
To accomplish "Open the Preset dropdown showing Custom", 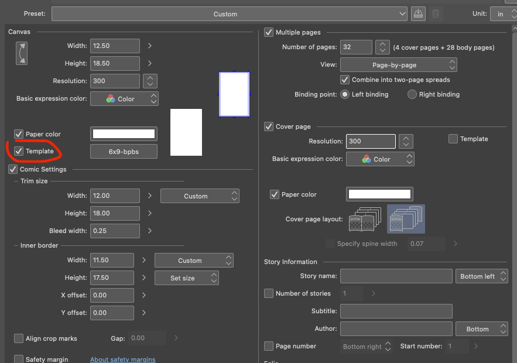I will click(229, 13).
